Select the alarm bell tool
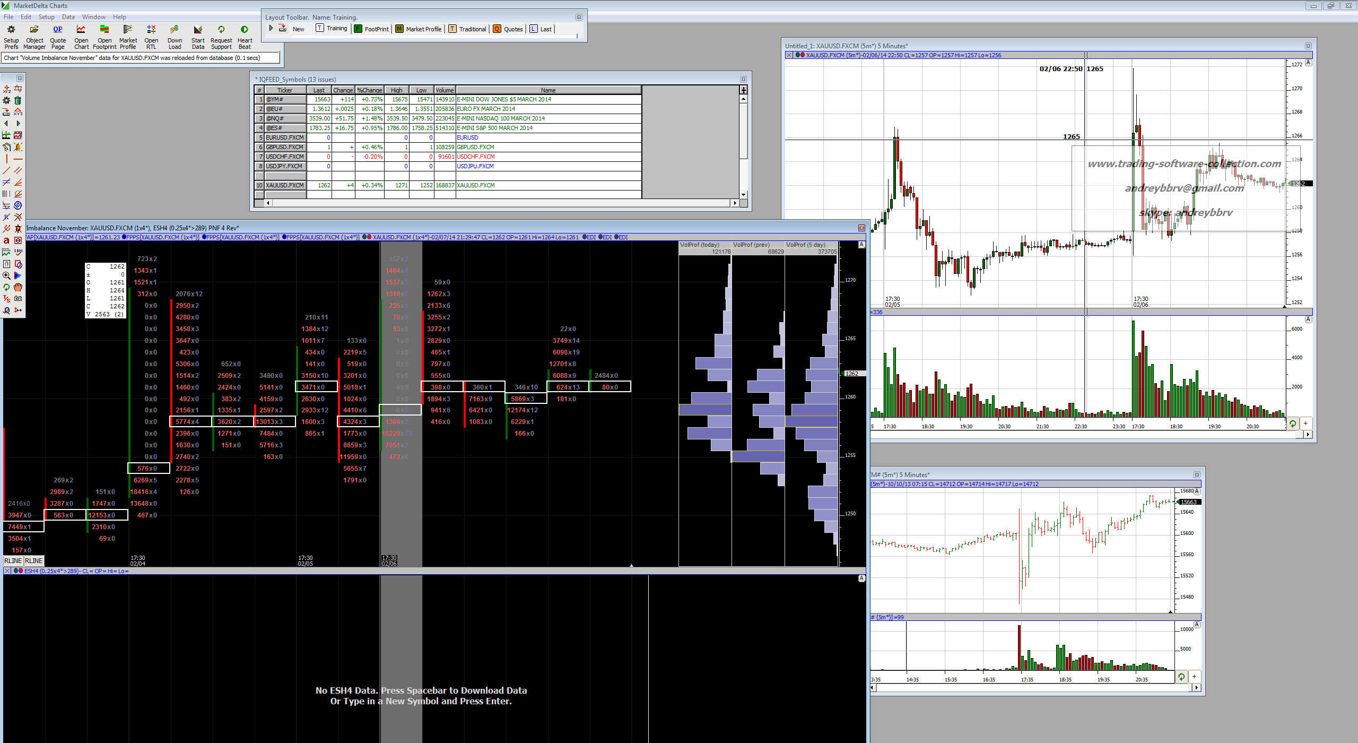This screenshot has height=743, width=1358. click(18, 147)
